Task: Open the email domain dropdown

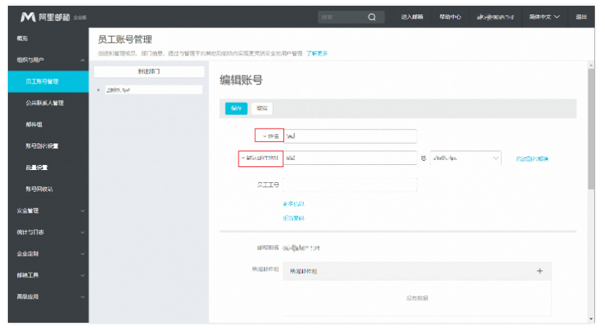Action: (465, 158)
